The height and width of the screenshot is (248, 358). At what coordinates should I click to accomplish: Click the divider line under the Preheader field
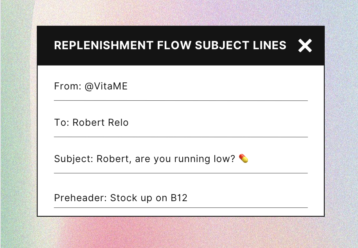[181, 207]
